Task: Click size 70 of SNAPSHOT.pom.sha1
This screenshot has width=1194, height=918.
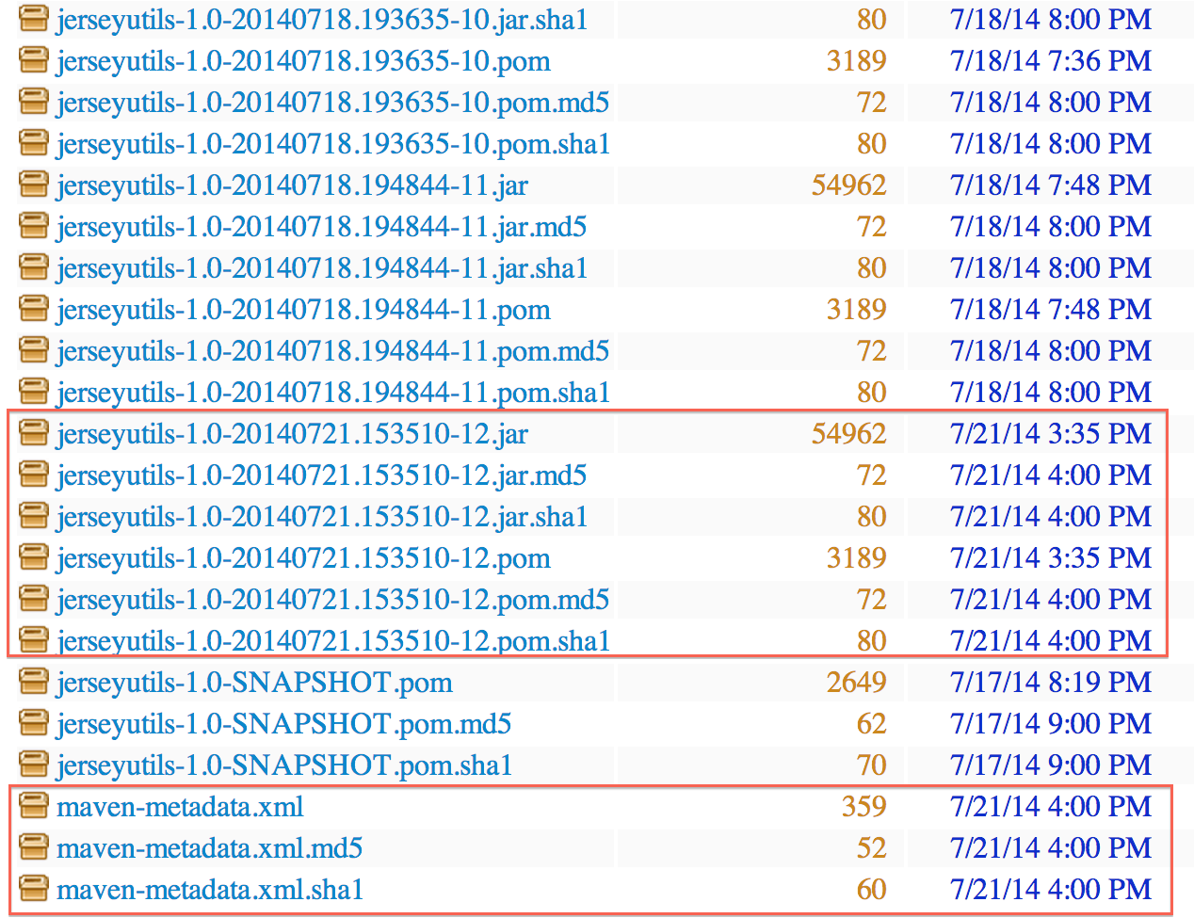Action: (x=872, y=765)
